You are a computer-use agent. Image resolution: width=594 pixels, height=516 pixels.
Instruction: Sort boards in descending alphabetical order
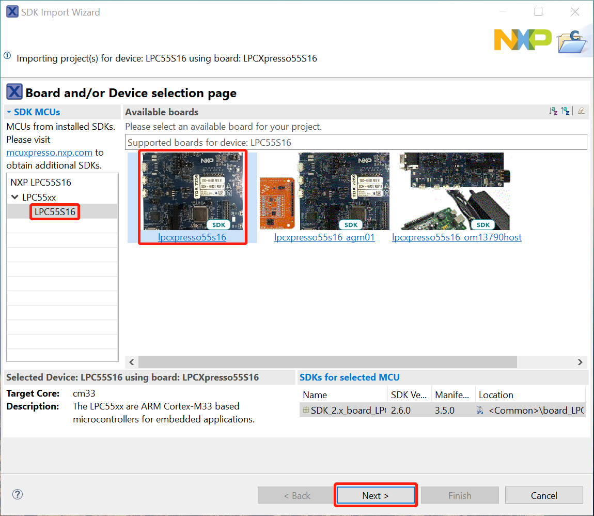click(x=566, y=111)
